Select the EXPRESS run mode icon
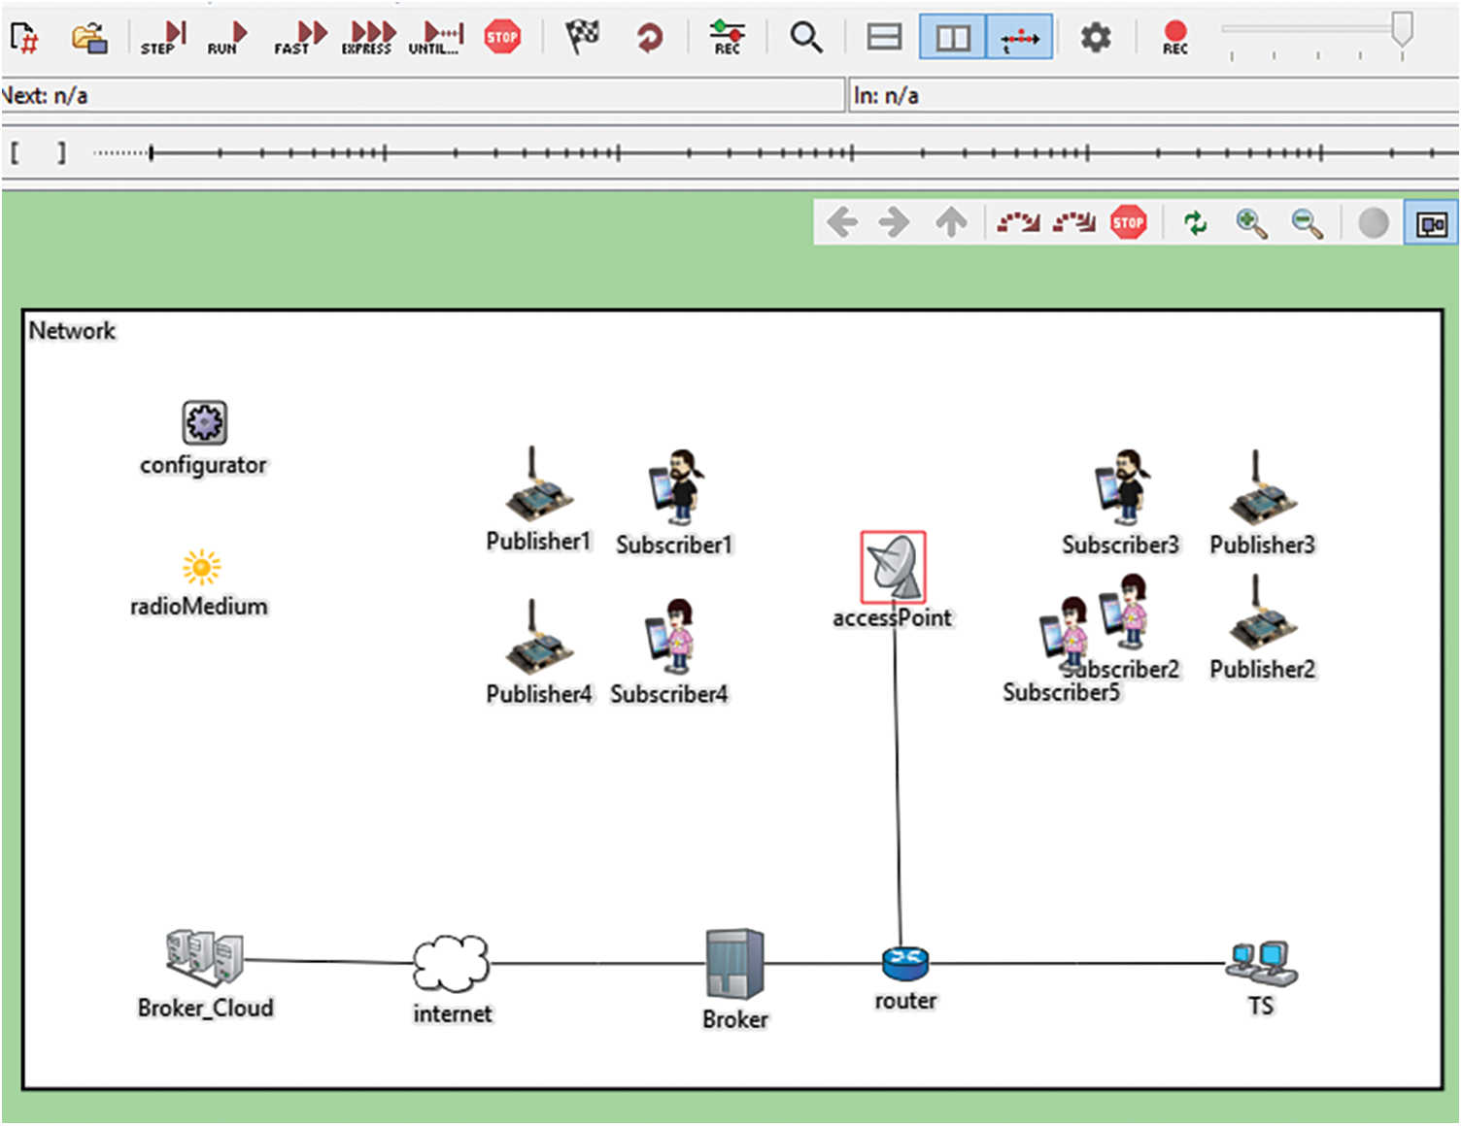The image size is (1462, 1126). pos(367,37)
